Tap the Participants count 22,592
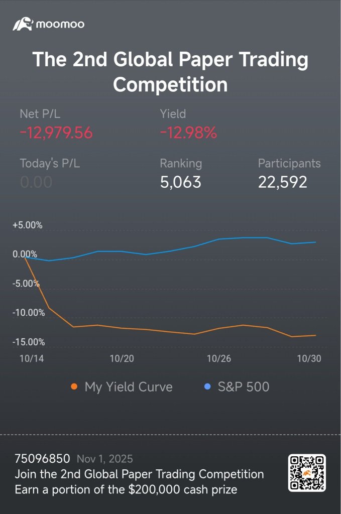The image size is (341, 514). [x=282, y=182]
